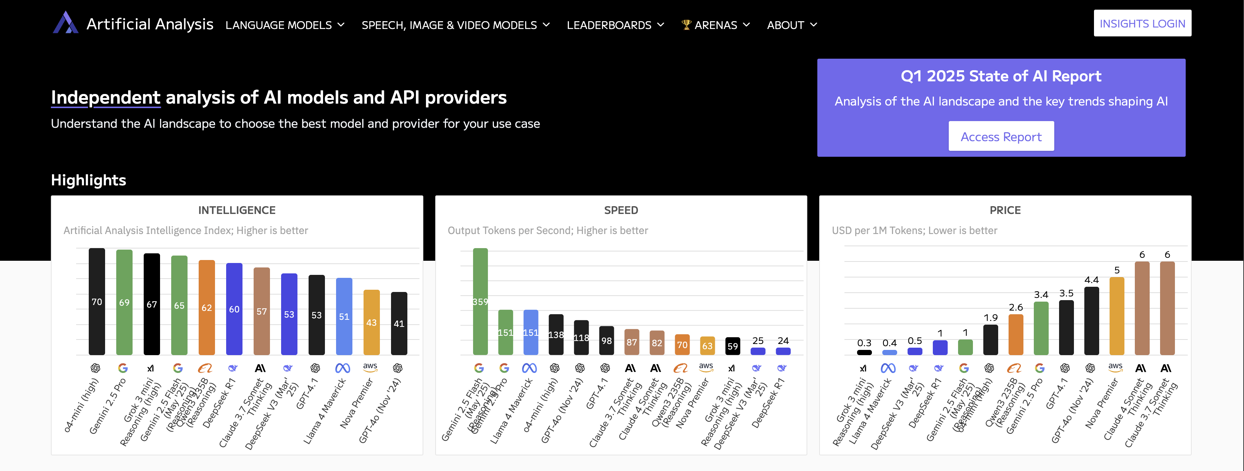Click the Nova Premier bar valued 5 in Price
1244x471 pixels.
point(1117,316)
